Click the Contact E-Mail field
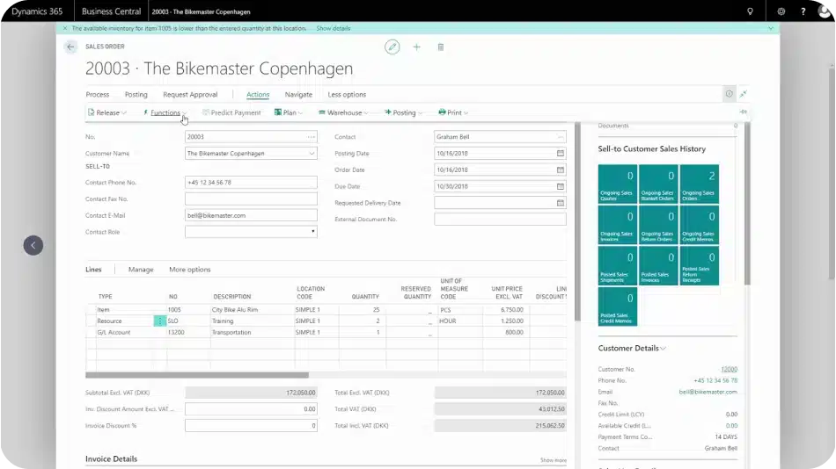The width and height of the screenshot is (836, 469). tap(251, 215)
